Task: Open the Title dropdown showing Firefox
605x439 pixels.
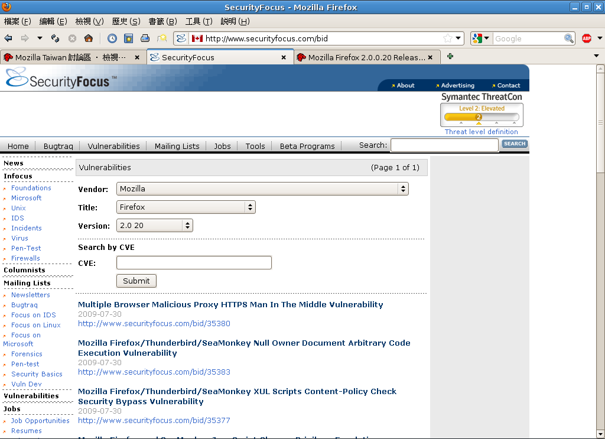Action: [186, 207]
